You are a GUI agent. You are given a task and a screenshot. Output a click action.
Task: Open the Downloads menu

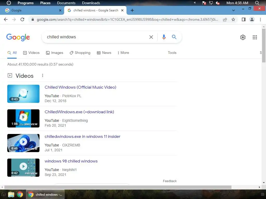point(91,3)
